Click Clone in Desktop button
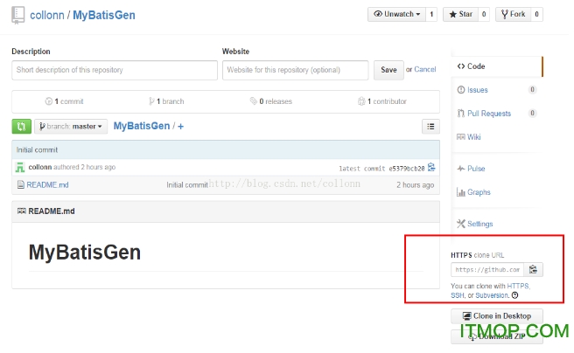The image size is (574, 353). (497, 316)
